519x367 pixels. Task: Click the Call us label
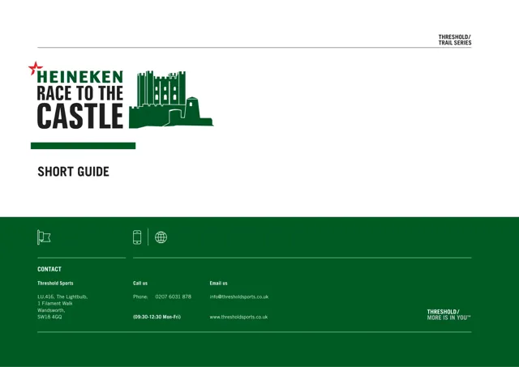point(140,283)
